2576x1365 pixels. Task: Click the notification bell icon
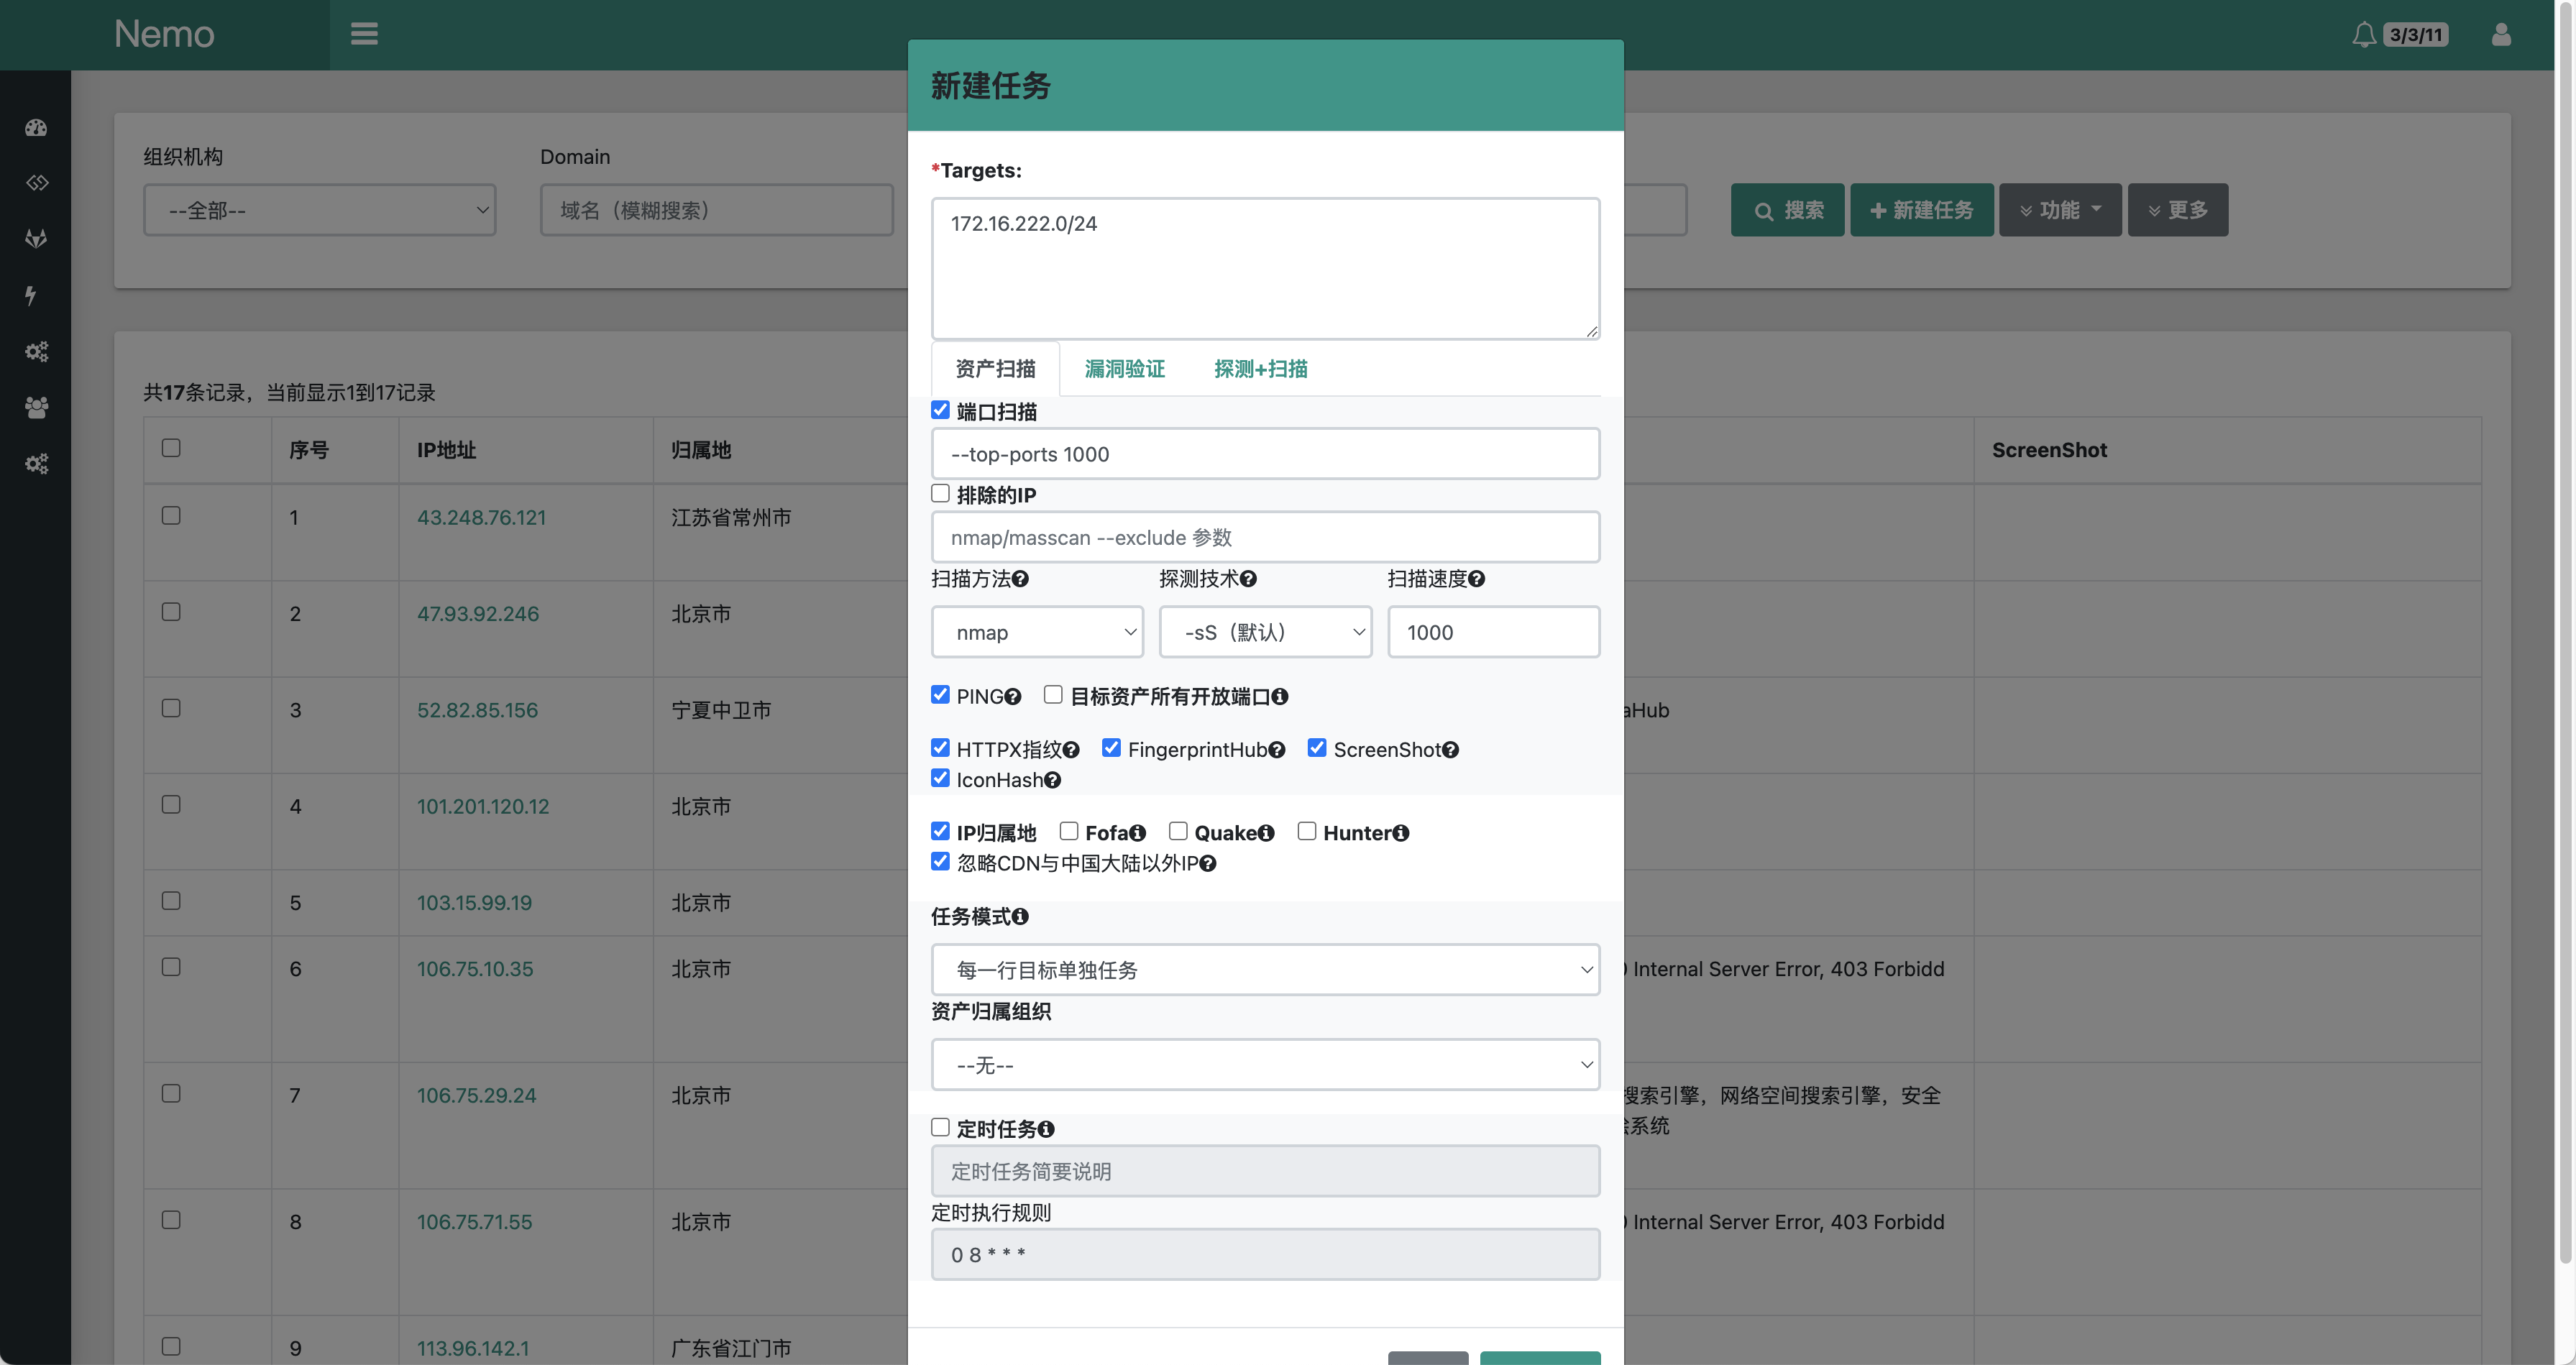(2363, 35)
